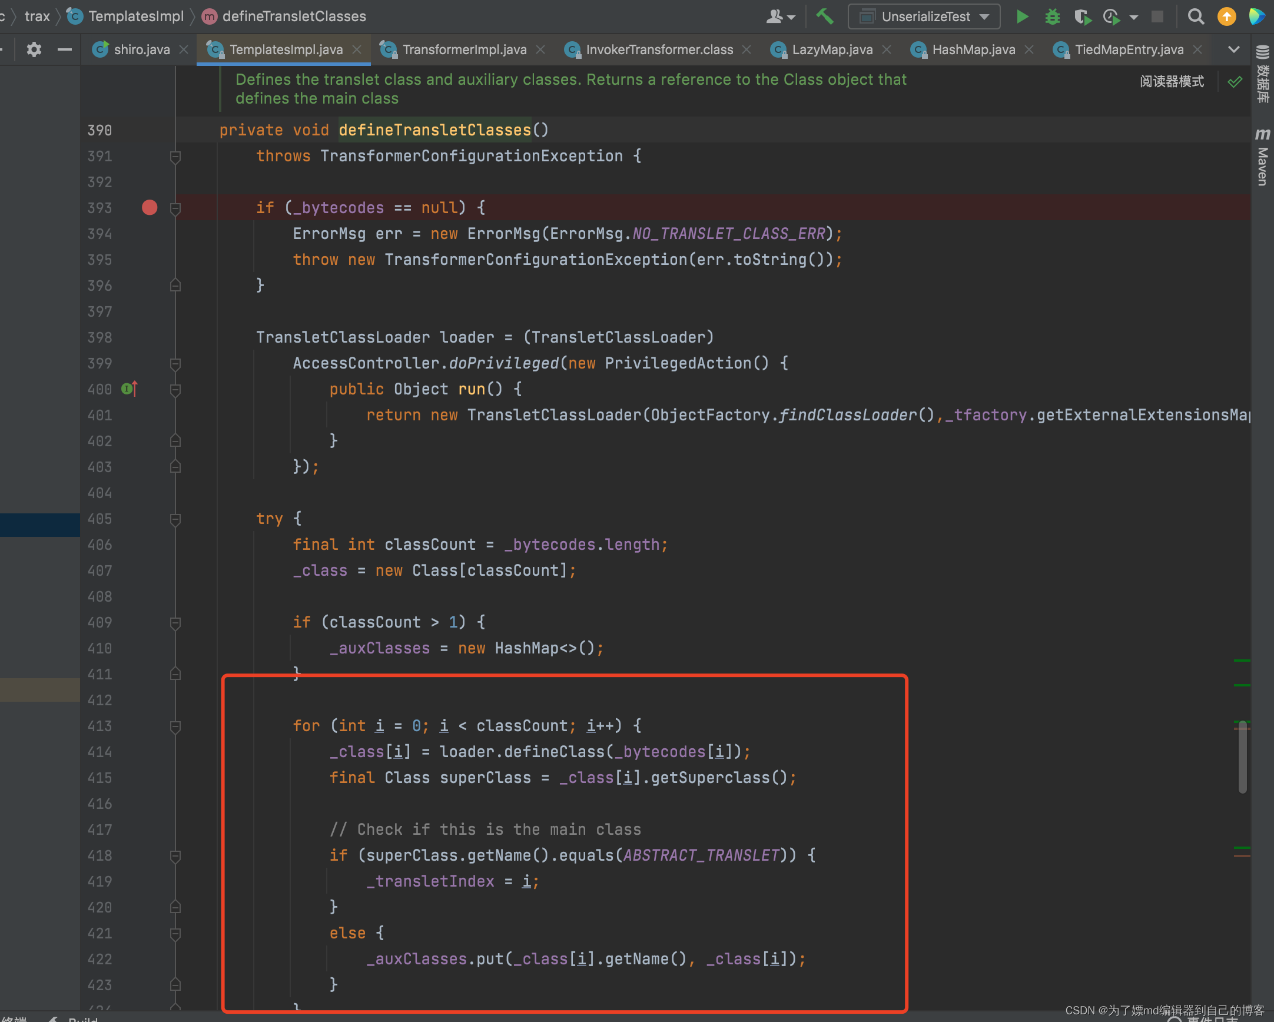Close the TiedMapEntry.java tab
1274x1022 pixels.
click(x=1197, y=49)
